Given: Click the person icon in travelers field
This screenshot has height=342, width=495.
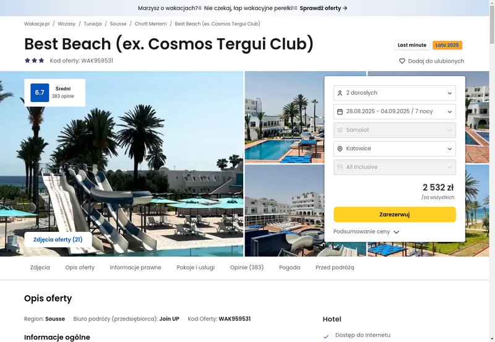Looking at the screenshot, I should coord(340,93).
